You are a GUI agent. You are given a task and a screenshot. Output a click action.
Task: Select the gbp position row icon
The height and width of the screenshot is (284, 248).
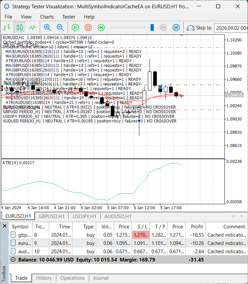(x=13, y=235)
